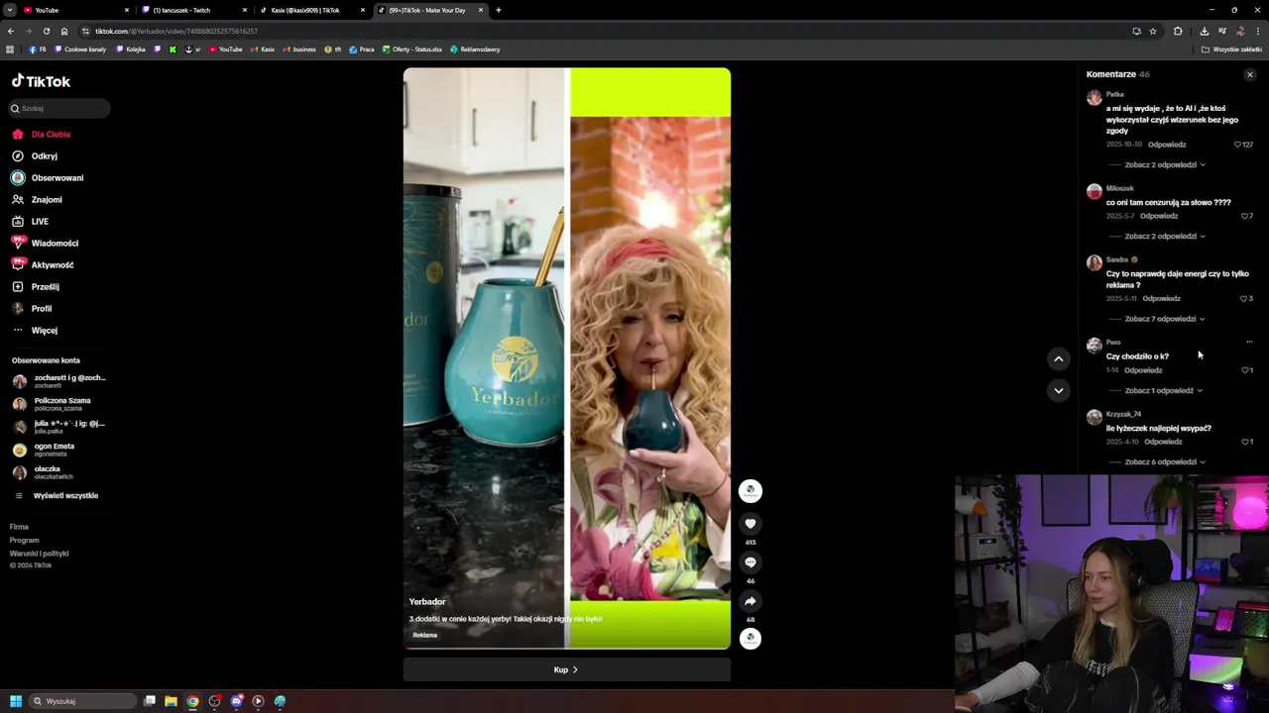Like Pero's comment heart
1269x713 pixels.
(x=1245, y=370)
